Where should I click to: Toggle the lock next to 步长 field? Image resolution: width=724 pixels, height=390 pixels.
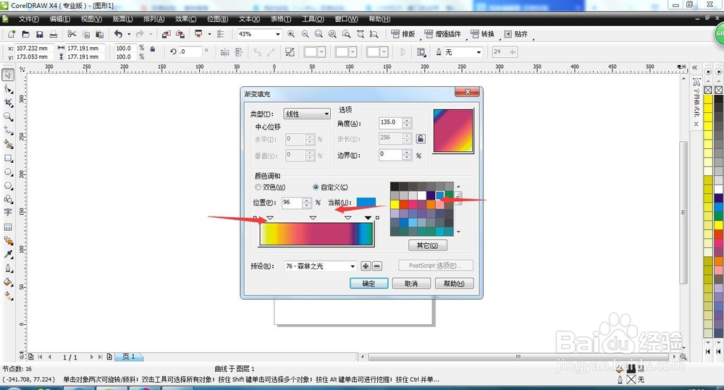coord(421,138)
